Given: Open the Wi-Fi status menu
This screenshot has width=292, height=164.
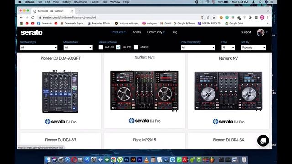Looking at the screenshot, I should [x=208, y=2].
